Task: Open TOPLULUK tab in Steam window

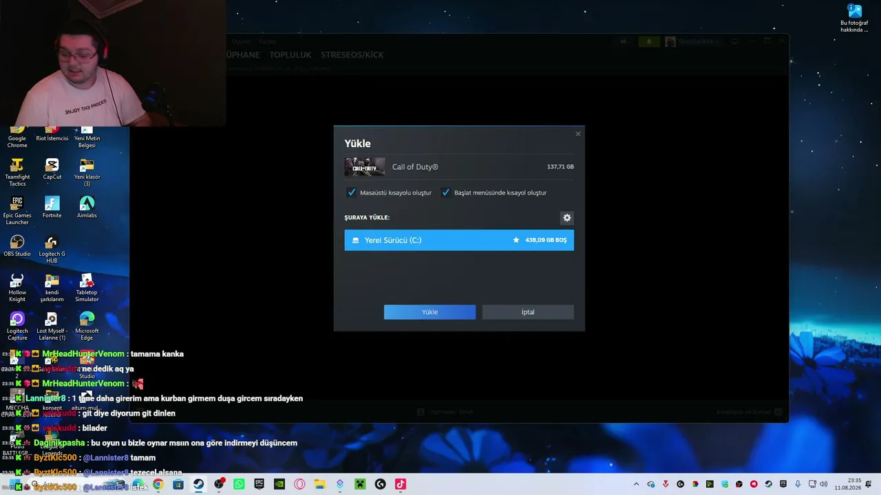Action: tap(290, 55)
